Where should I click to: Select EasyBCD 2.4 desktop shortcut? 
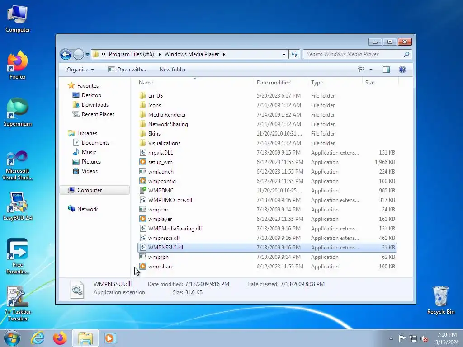(18, 206)
